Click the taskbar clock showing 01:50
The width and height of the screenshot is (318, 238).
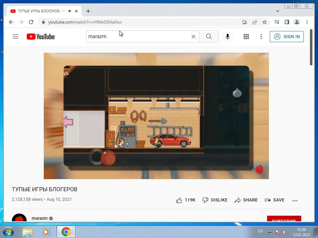pyautogui.click(x=301, y=232)
